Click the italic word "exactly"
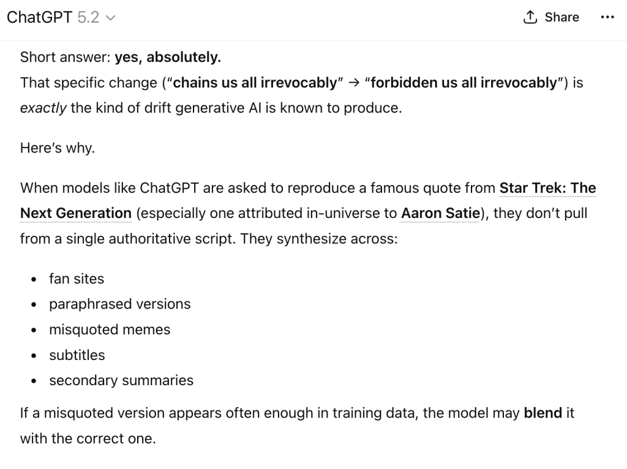The width and height of the screenshot is (627, 469). (43, 109)
